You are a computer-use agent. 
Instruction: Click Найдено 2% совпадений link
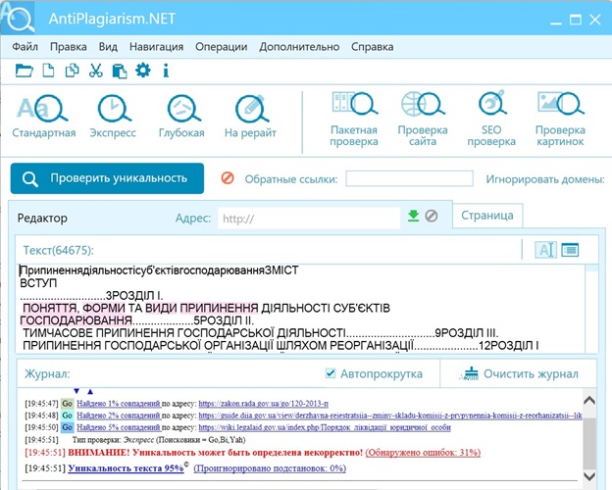[x=119, y=416]
